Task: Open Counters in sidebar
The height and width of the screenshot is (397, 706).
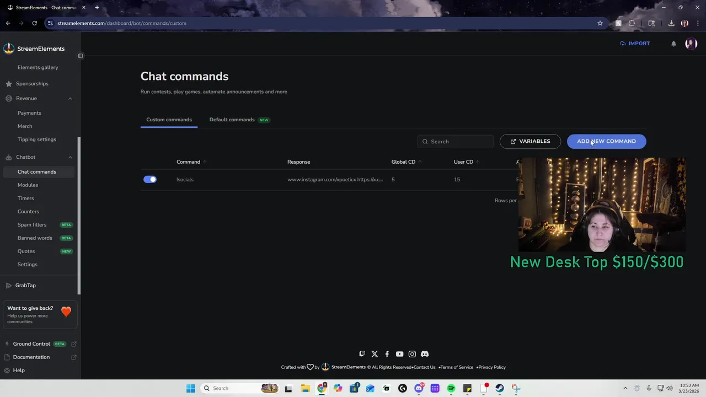Action: (x=28, y=211)
